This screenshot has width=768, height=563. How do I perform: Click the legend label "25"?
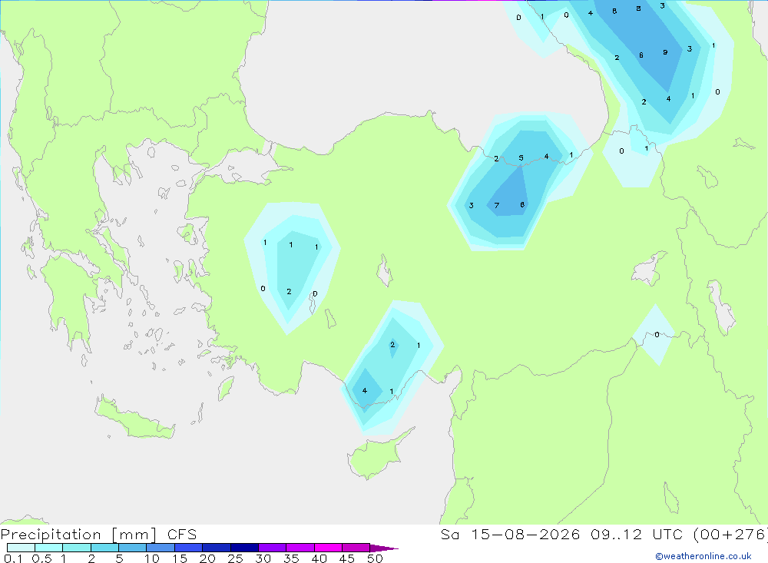pyautogui.click(x=236, y=558)
